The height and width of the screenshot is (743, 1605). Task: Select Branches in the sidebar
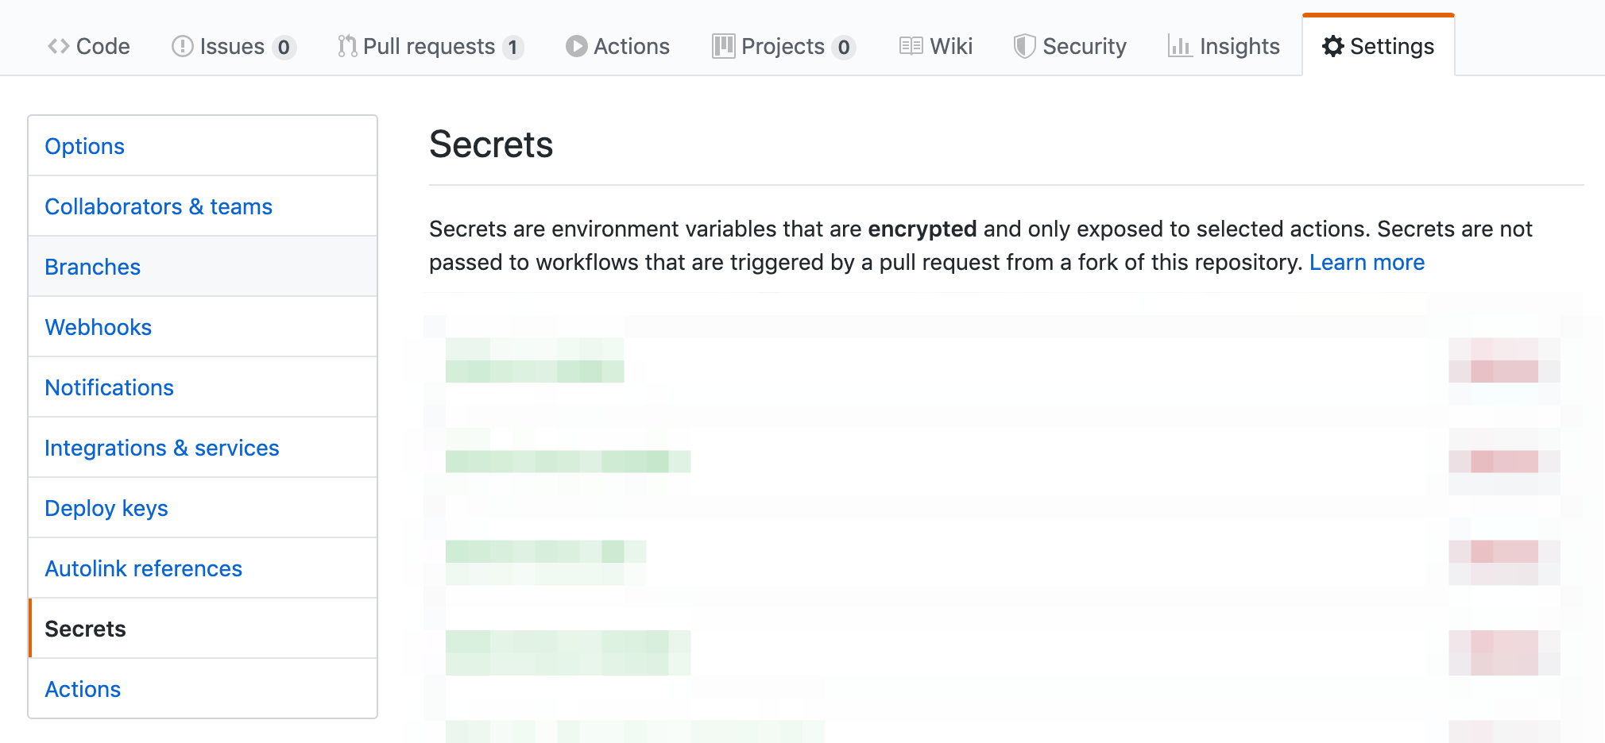93,267
